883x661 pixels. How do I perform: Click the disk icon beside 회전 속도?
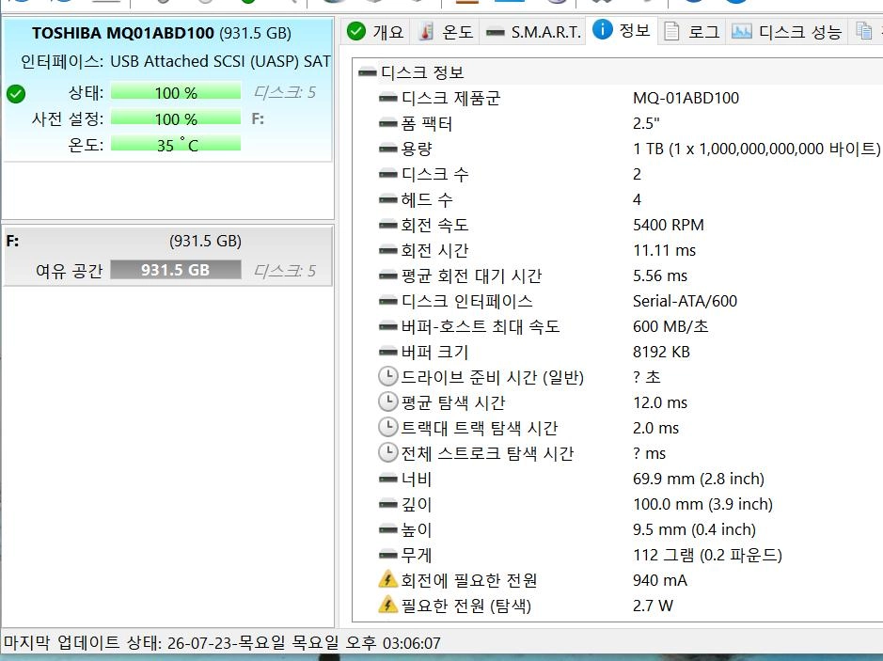coord(387,225)
